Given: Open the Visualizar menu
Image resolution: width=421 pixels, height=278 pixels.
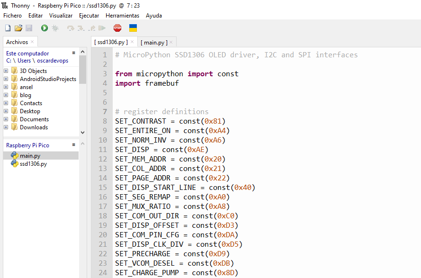Looking at the screenshot, I should click(61, 16).
